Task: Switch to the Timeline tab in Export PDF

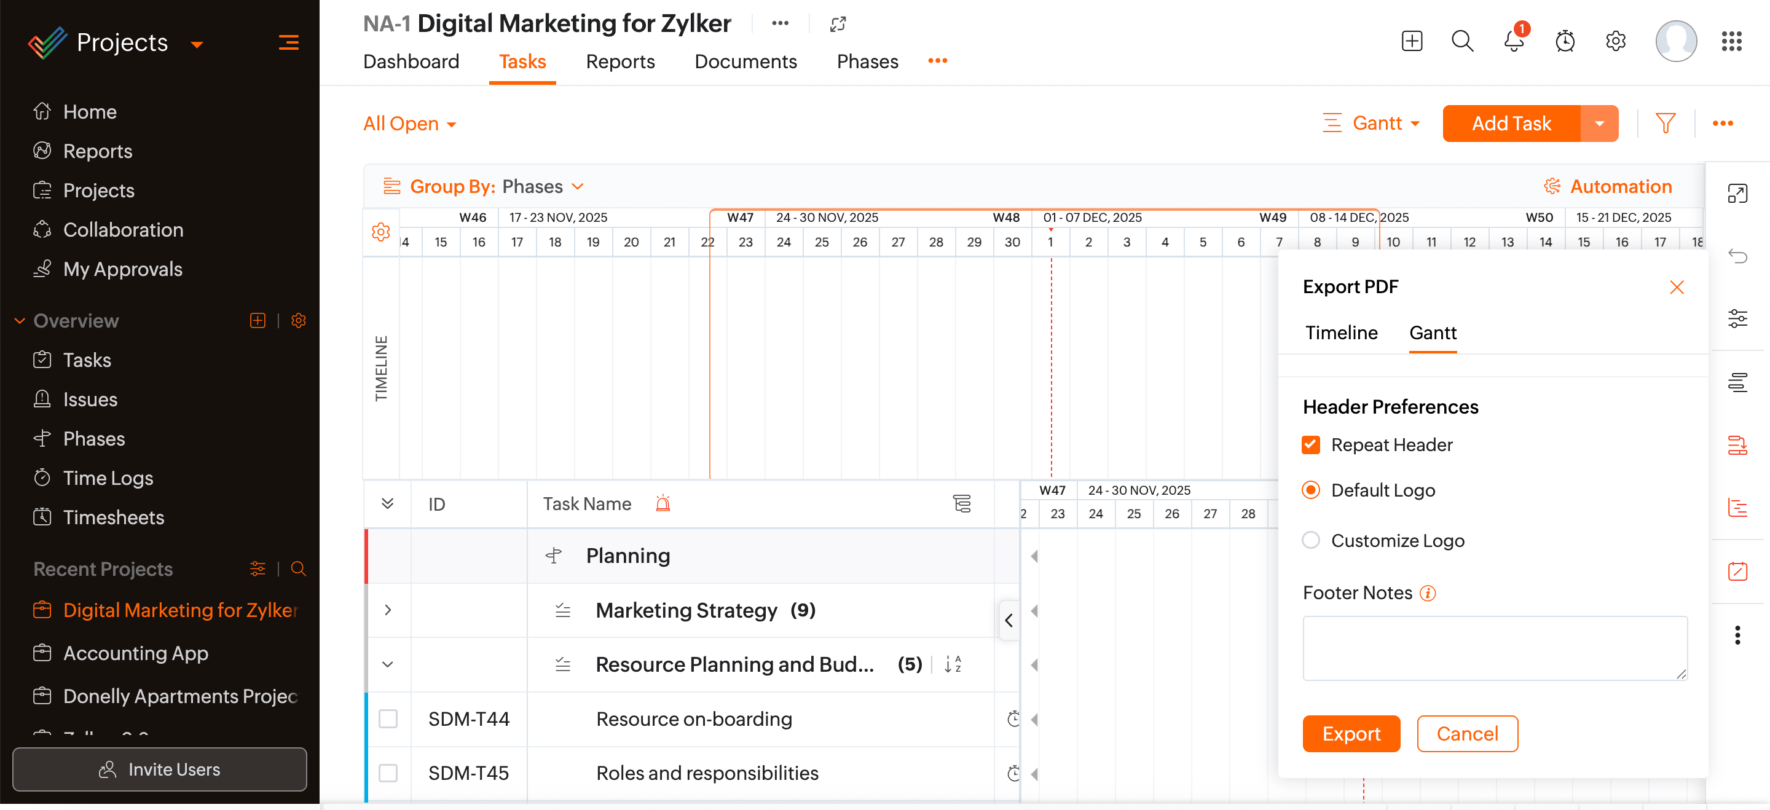Action: pos(1340,333)
